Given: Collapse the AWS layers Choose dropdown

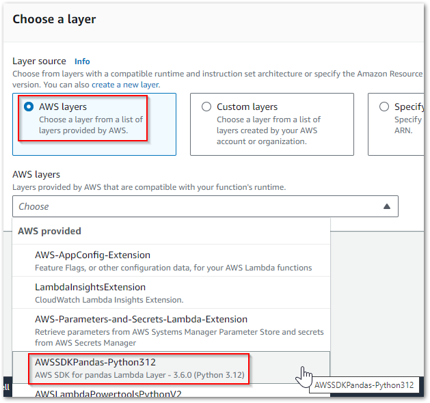Looking at the screenshot, I should [x=205, y=206].
